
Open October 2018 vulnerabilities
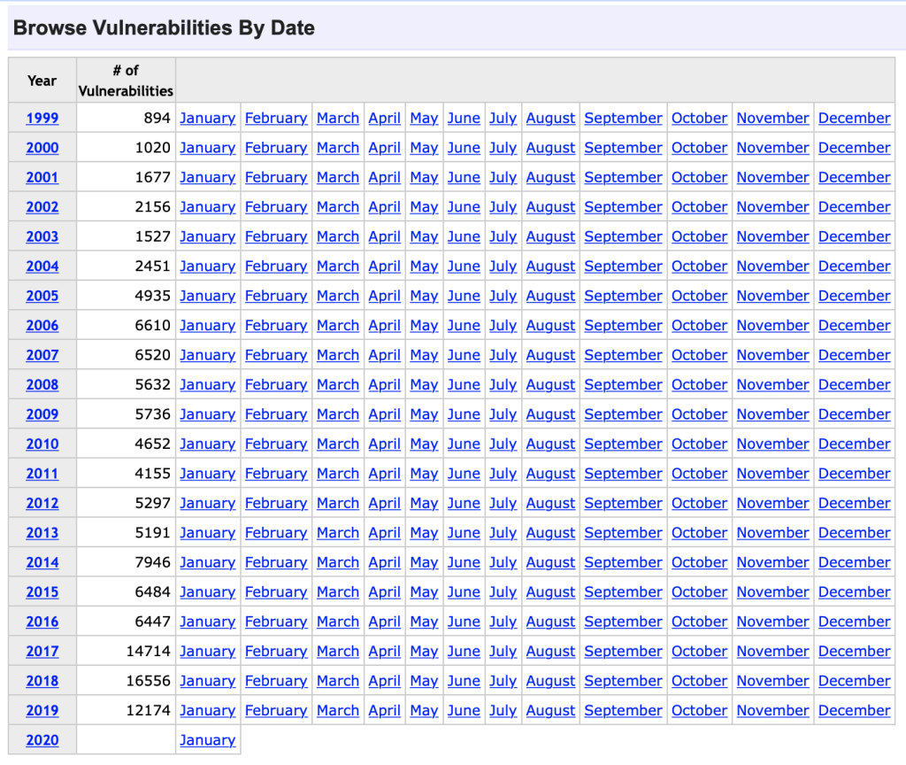point(699,681)
